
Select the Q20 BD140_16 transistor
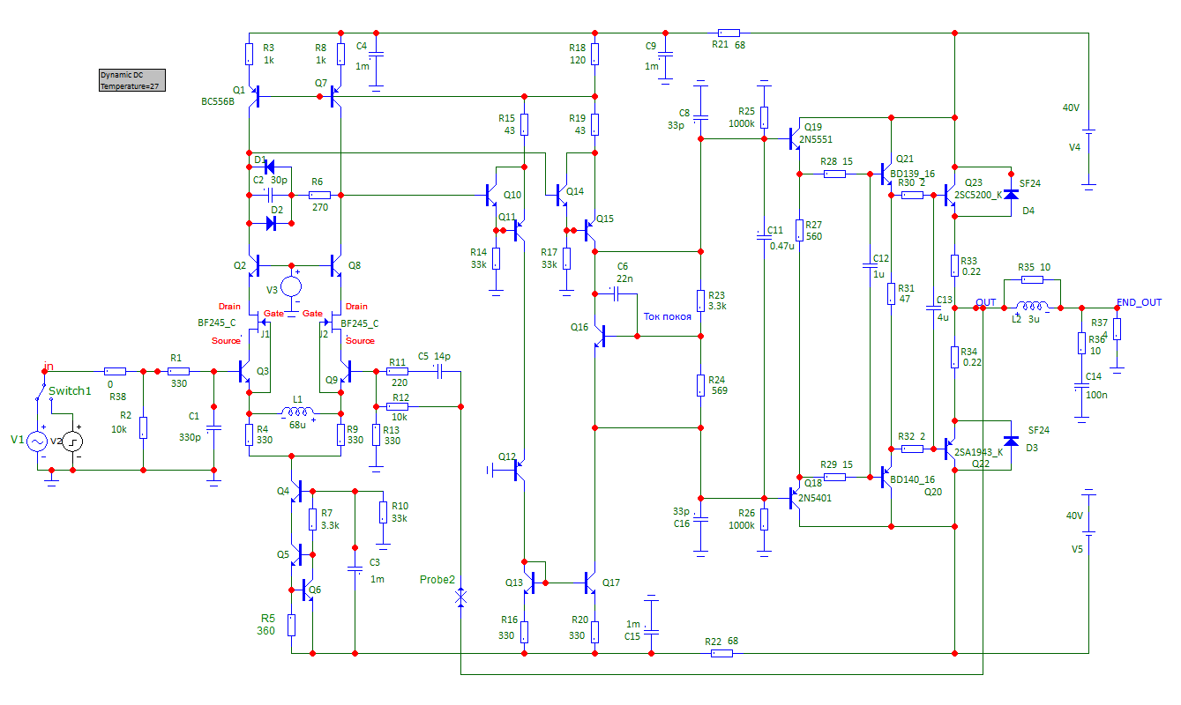pyautogui.click(x=886, y=477)
